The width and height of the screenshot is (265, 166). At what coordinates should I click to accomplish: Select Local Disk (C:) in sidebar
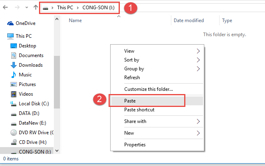pyautogui.click(x=33, y=104)
